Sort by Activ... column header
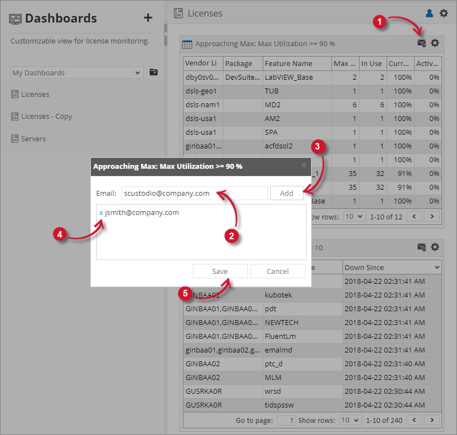The height and width of the screenshot is (435, 457). point(428,63)
